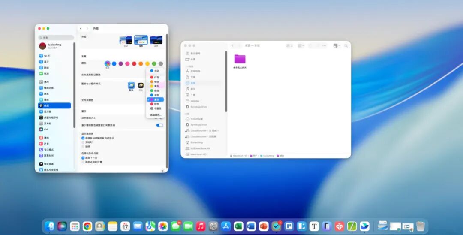This screenshot has width=463, height=235.
Task: Open Recents in the Finder sidebar
Action: pos(193,54)
